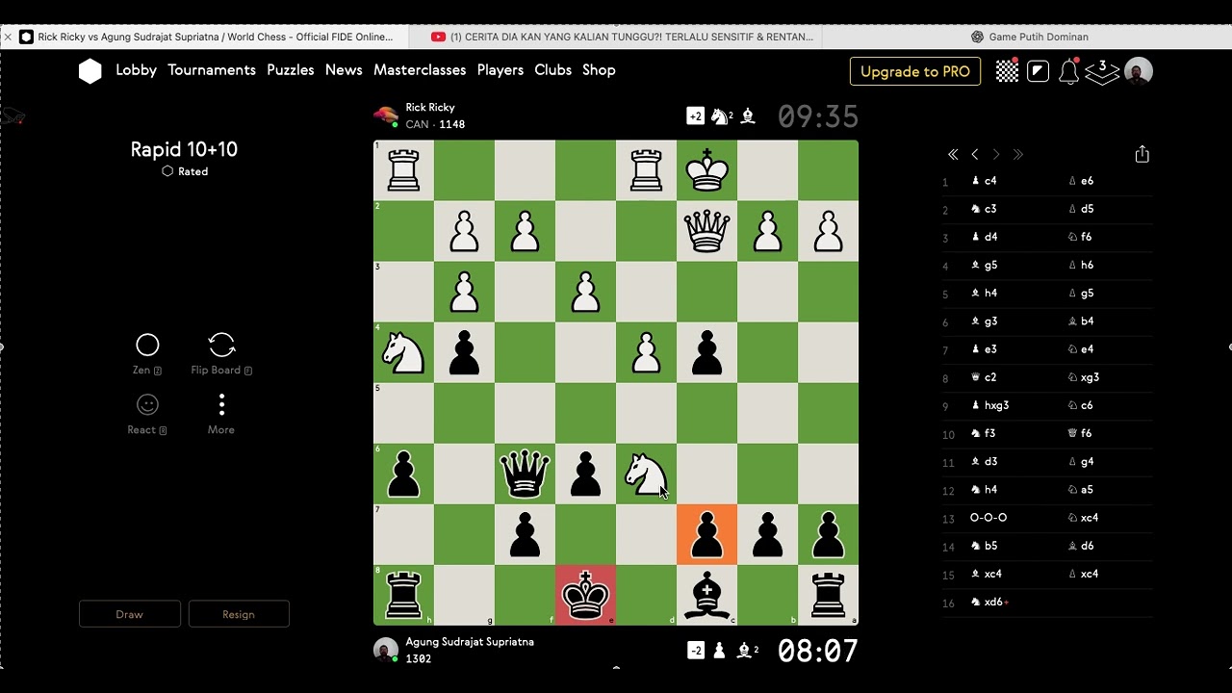Viewport: 1232px width, 693px height.
Task: Click the Draw button
Action: [x=130, y=614]
